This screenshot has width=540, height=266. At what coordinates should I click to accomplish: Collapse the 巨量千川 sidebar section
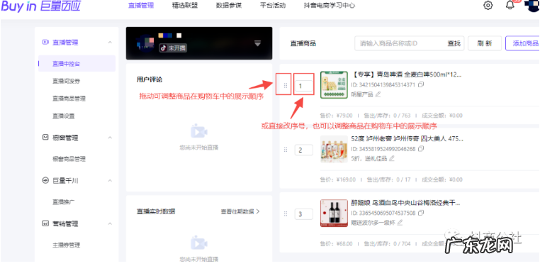[110, 180]
